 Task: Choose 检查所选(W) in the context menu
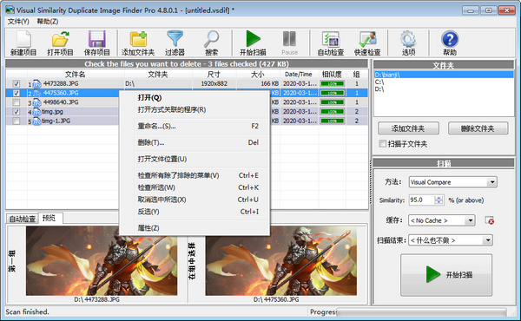194,187
